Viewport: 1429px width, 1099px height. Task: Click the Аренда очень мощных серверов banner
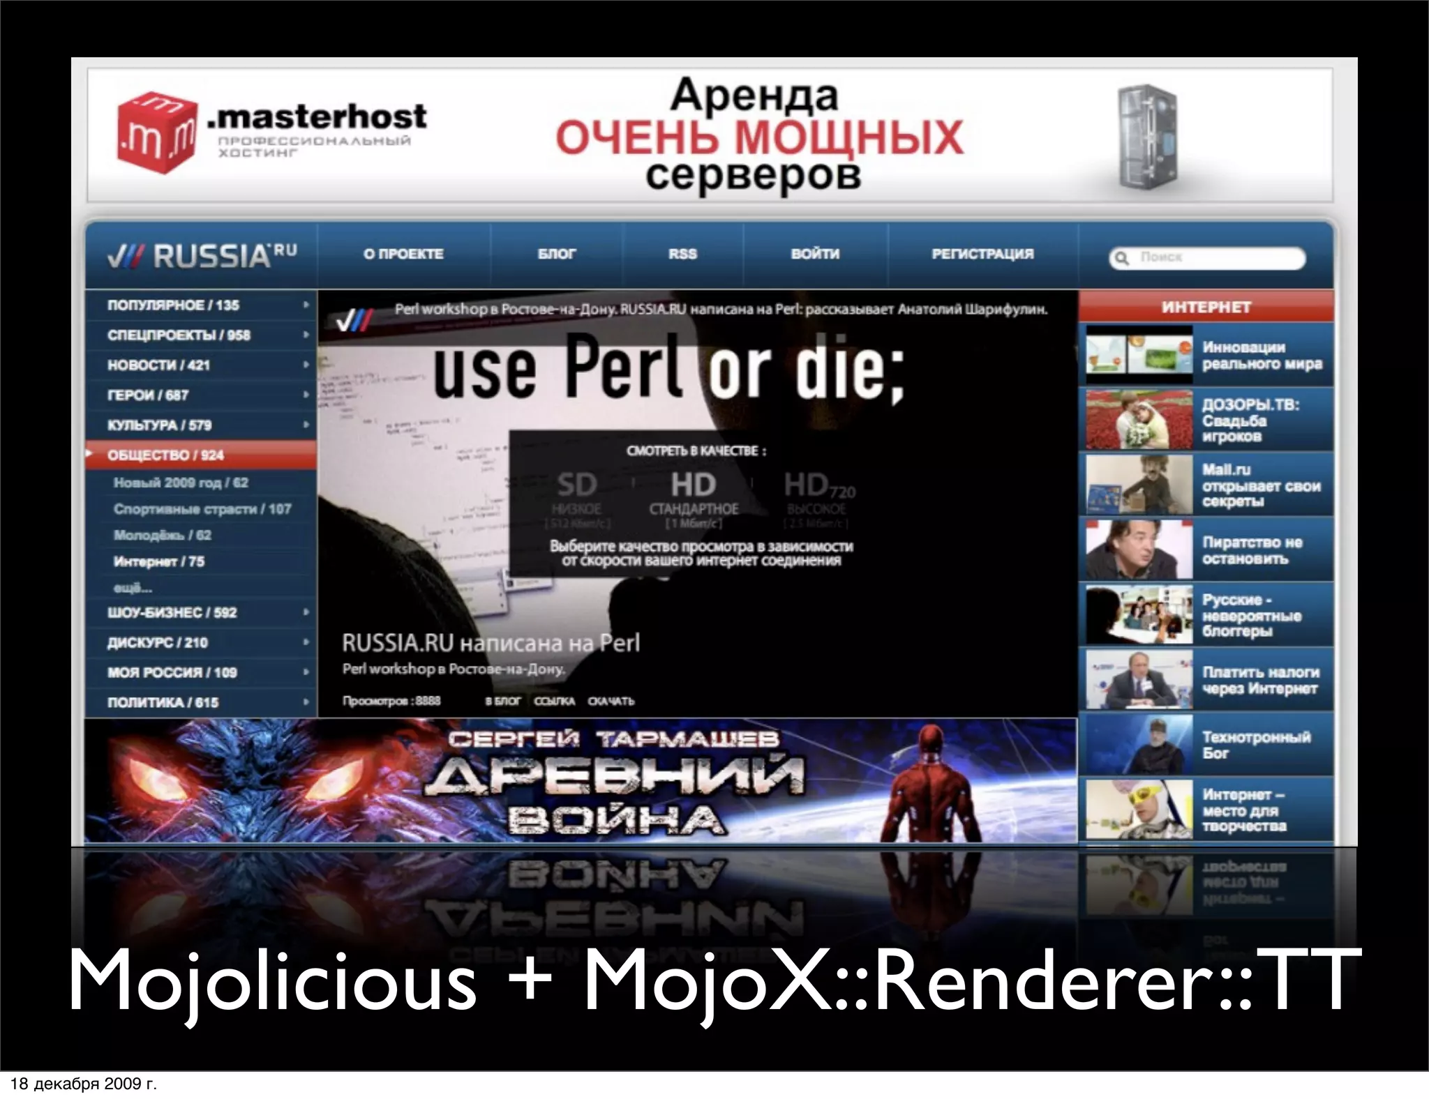tap(710, 135)
